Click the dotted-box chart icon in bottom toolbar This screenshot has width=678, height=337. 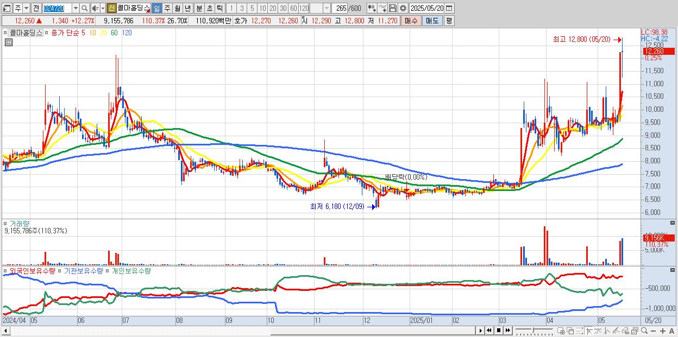579,331
